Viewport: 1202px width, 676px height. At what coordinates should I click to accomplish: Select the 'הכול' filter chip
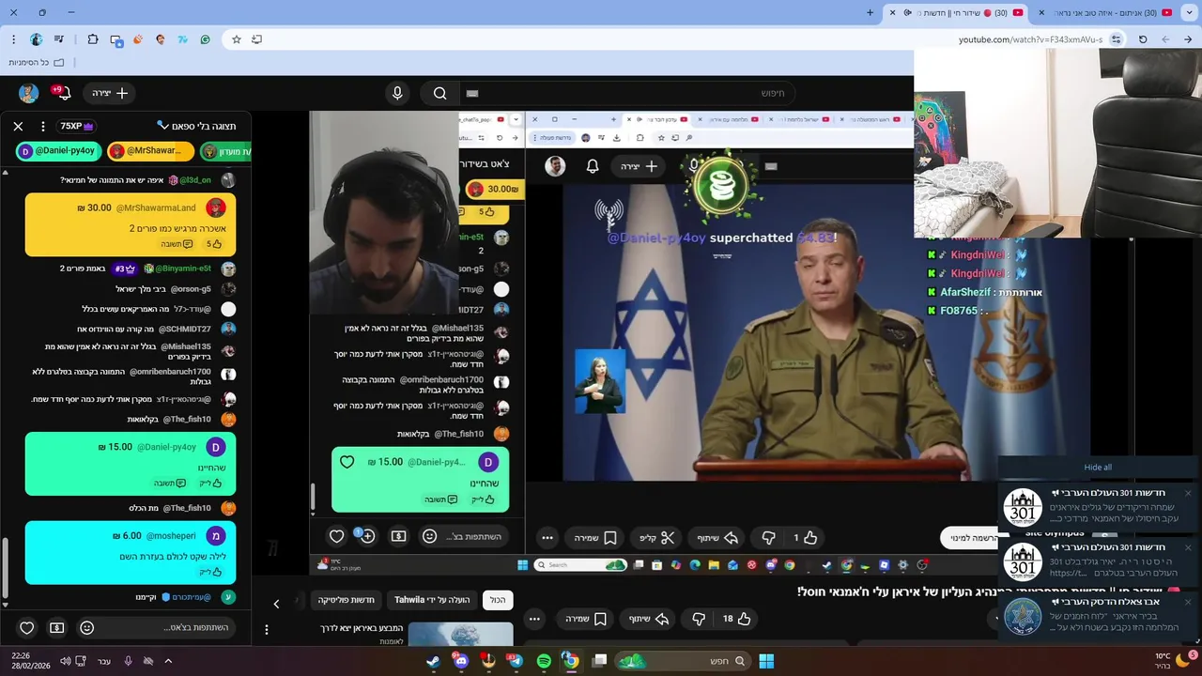click(498, 600)
